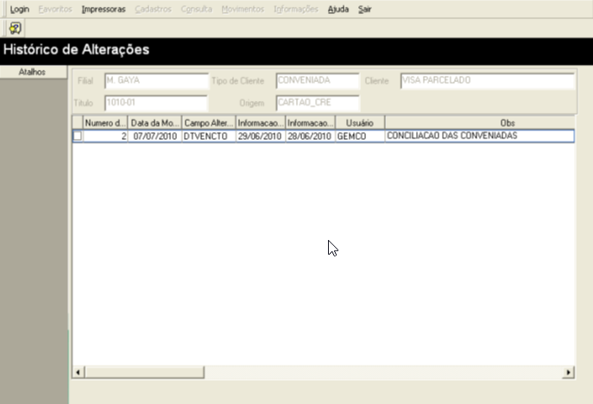Open the Impressoras menu

pos(104,9)
